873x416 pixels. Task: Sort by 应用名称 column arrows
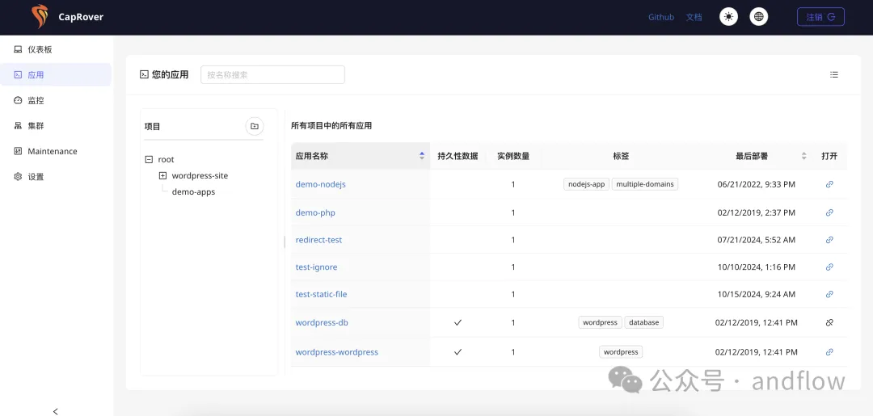click(x=422, y=156)
